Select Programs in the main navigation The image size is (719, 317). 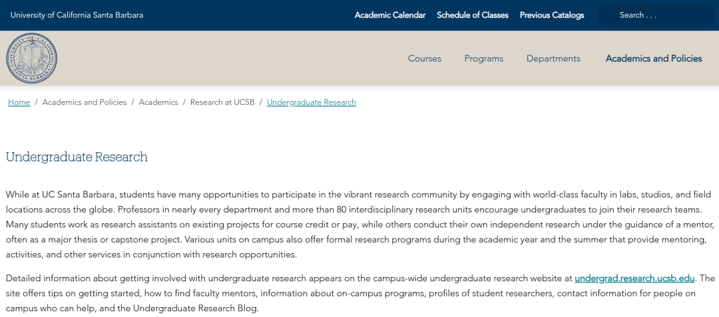coord(484,58)
